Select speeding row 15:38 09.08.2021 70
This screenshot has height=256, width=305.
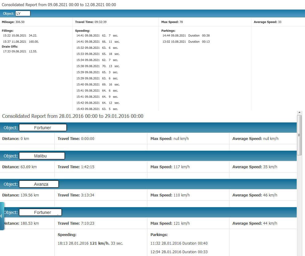click(98, 66)
